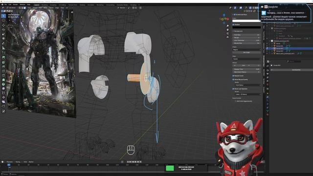This screenshot has width=313, height=176.
Task: Open the viewport Mesh menu
Action: [45, 8]
